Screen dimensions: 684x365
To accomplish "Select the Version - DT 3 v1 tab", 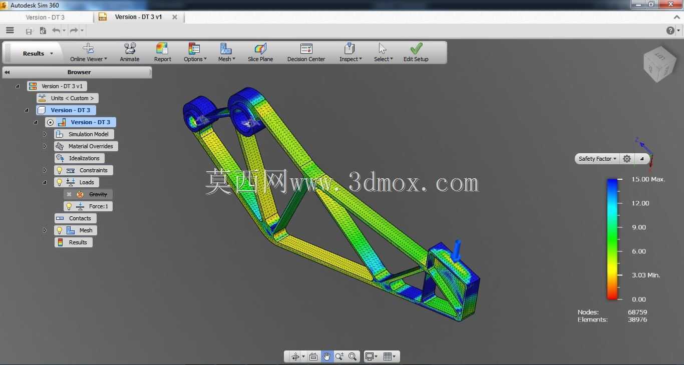I will click(x=138, y=17).
